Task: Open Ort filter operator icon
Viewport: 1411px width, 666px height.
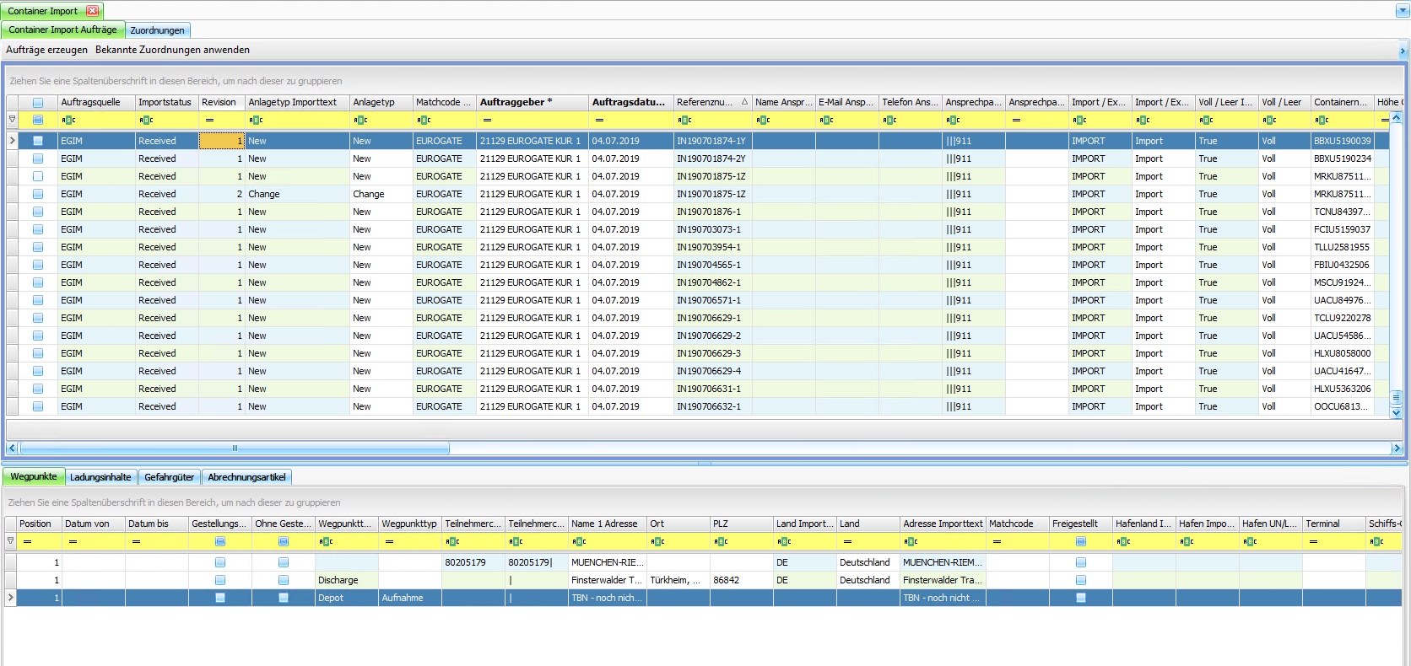Action: pyautogui.click(x=657, y=541)
